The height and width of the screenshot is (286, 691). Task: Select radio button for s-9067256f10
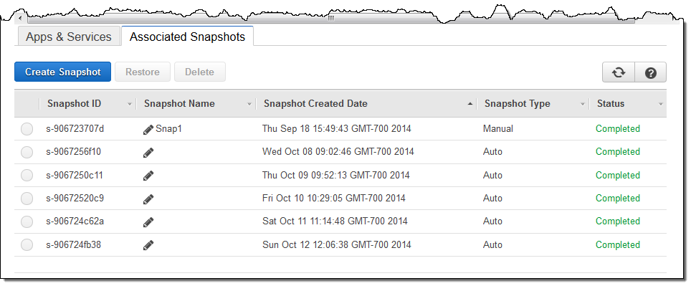(x=27, y=152)
